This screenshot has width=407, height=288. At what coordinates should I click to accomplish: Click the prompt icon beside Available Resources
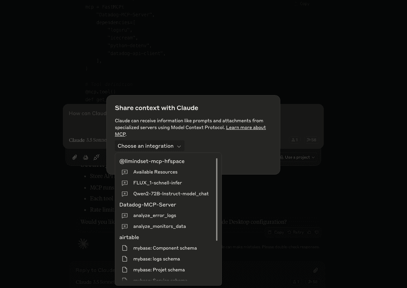125,172
